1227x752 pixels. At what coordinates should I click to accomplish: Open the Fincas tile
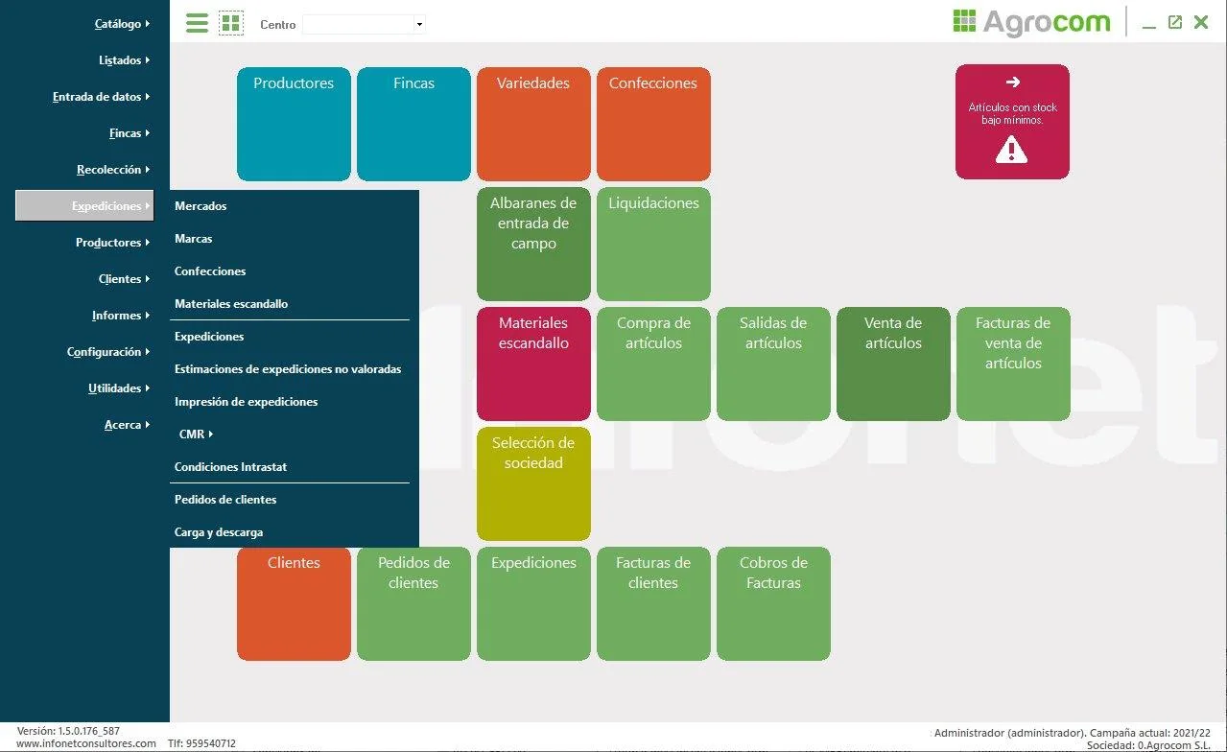click(x=413, y=124)
